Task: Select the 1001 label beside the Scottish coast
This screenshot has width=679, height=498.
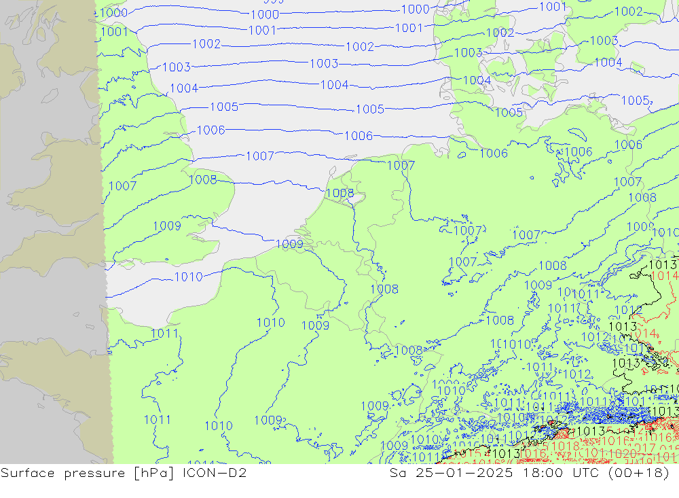Action: click(x=114, y=32)
